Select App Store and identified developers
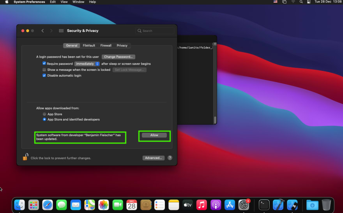This screenshot has width=343, height=213. click(44, 119)
